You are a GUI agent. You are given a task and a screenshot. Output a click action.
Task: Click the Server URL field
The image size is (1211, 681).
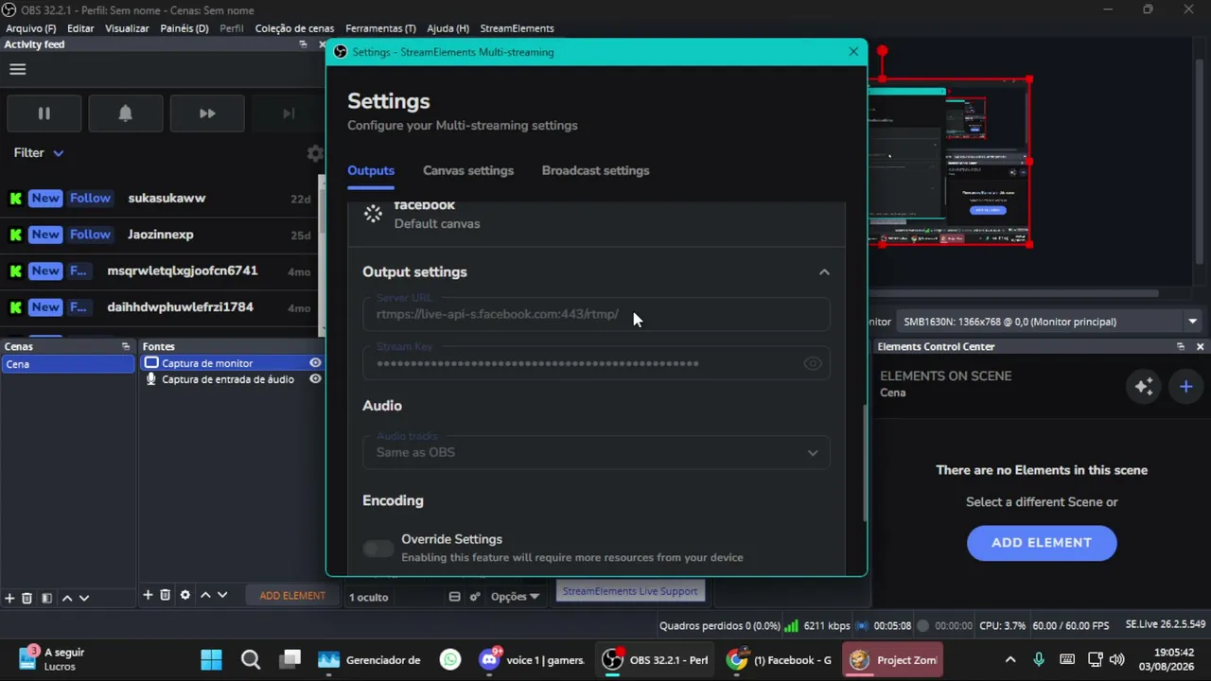click(596, 314)
